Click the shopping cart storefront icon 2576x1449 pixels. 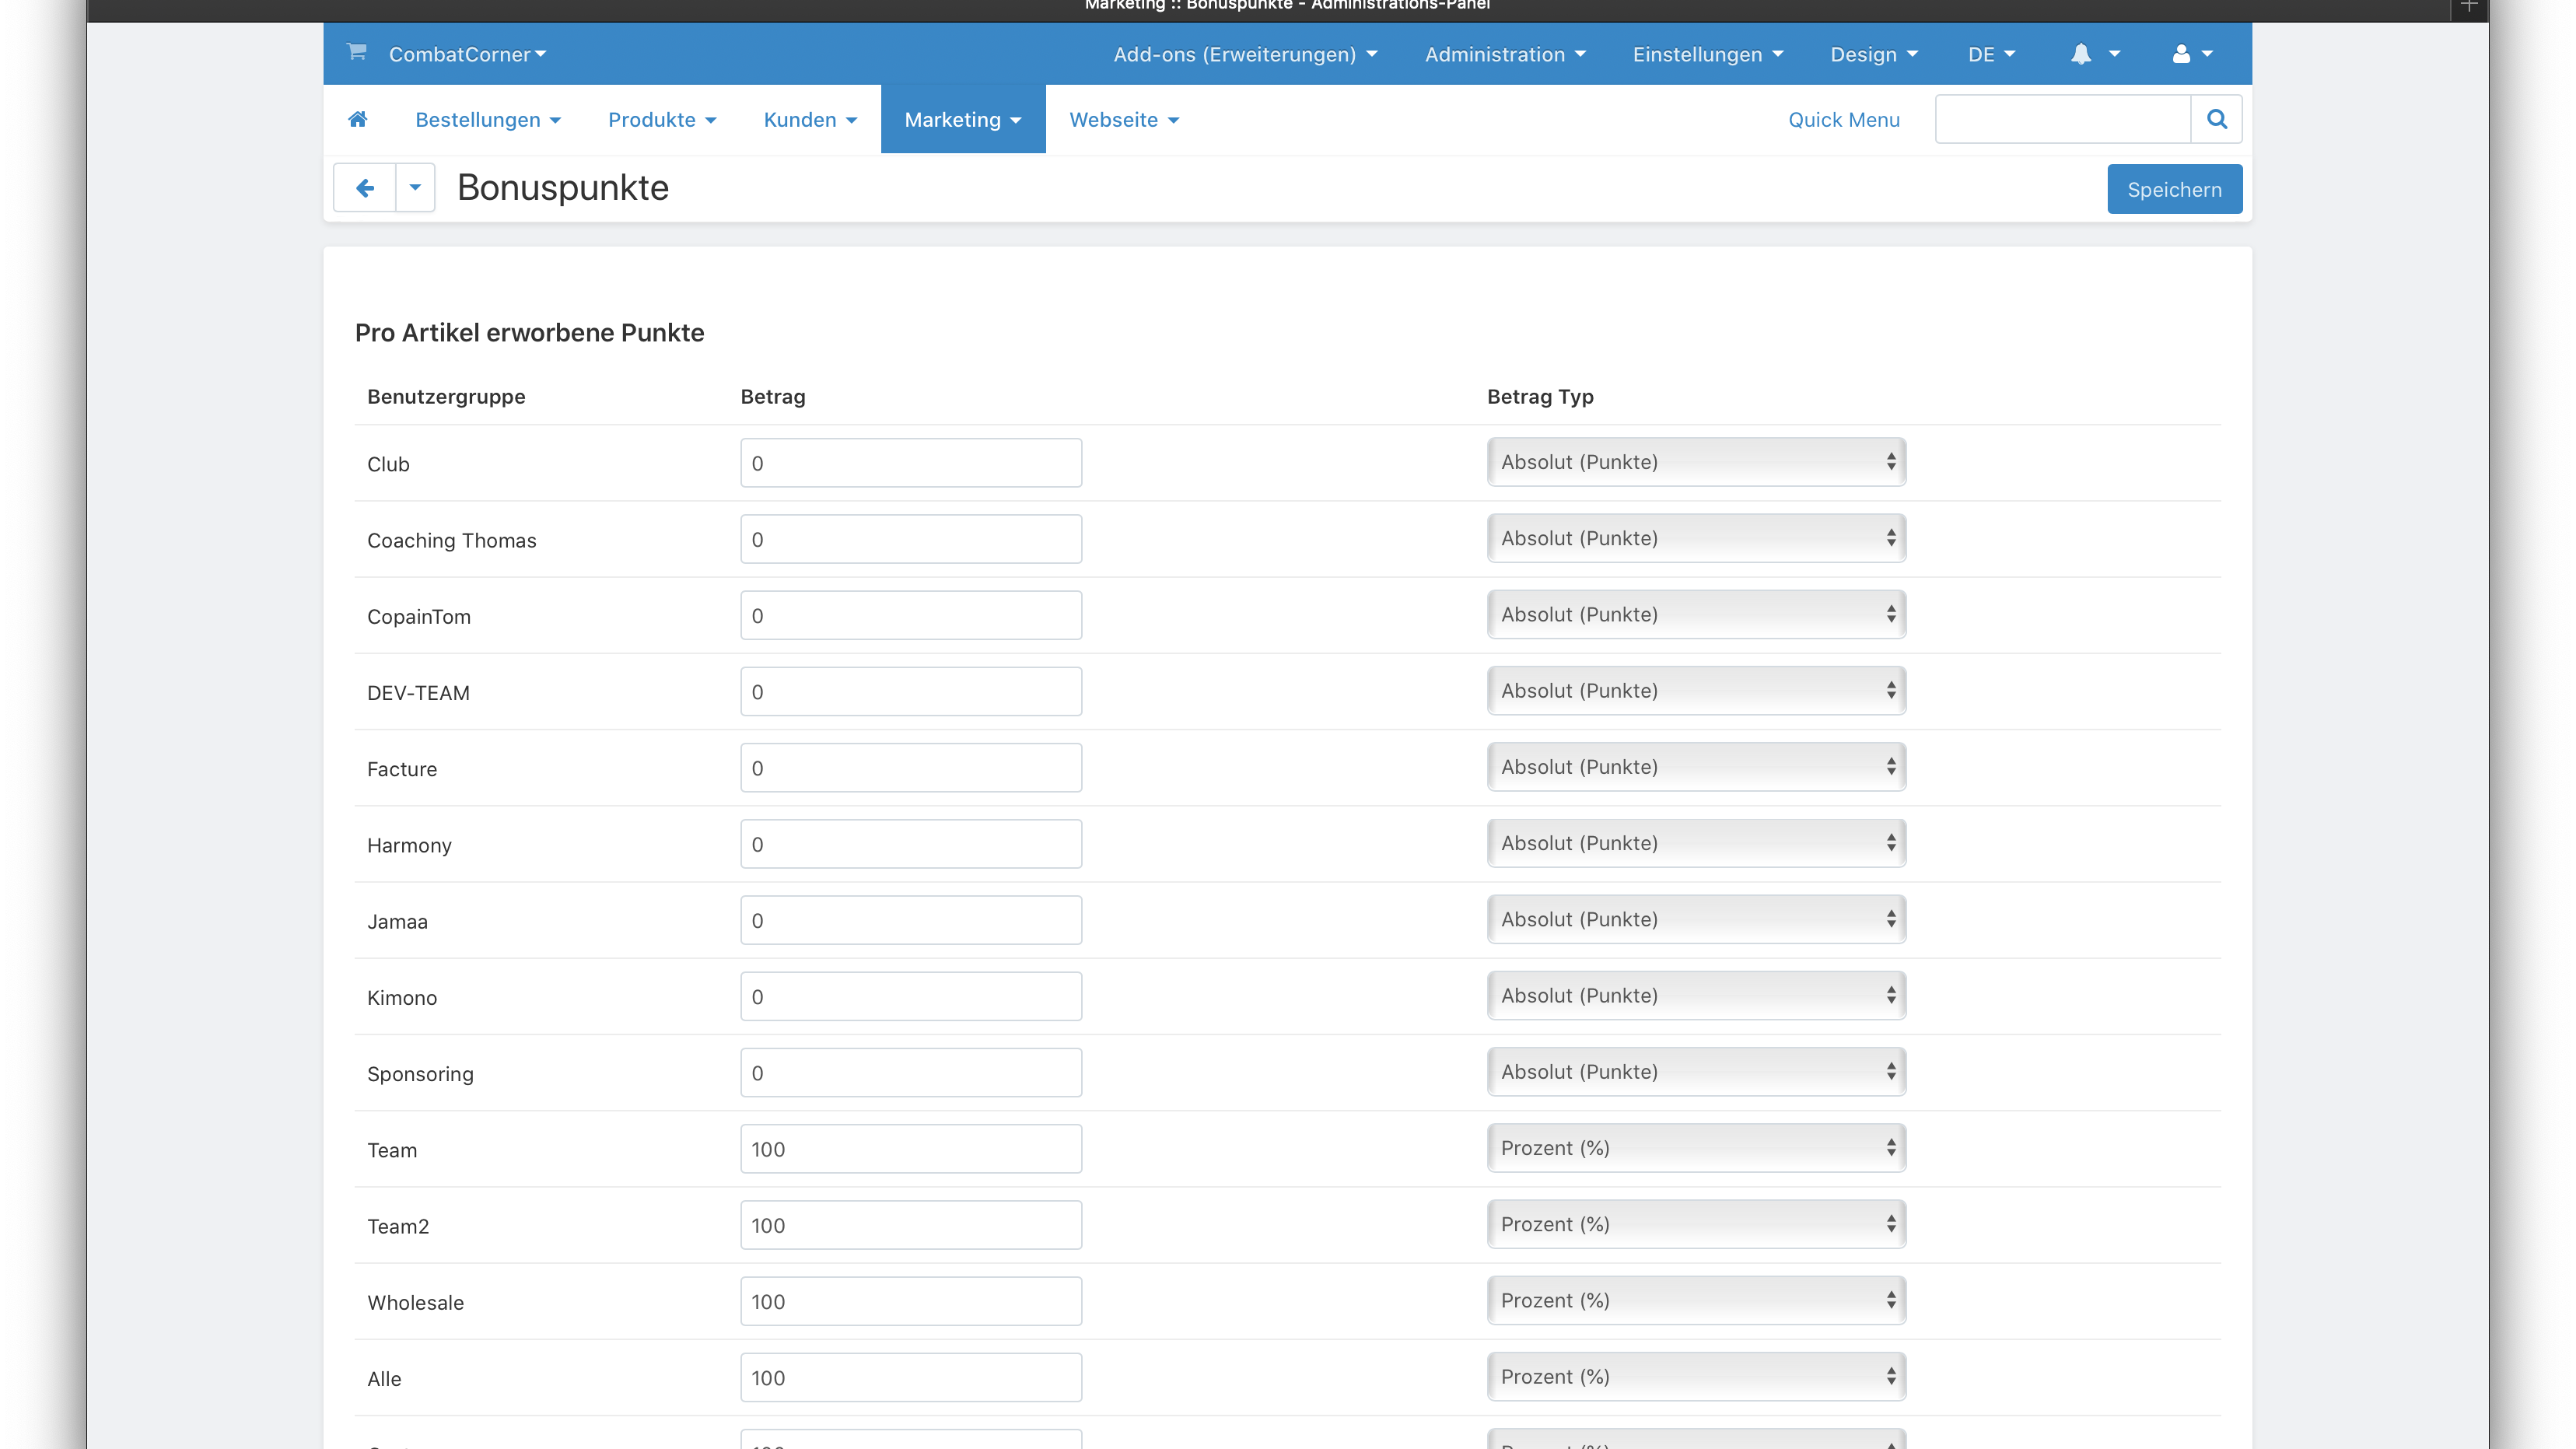coord(357,52)
